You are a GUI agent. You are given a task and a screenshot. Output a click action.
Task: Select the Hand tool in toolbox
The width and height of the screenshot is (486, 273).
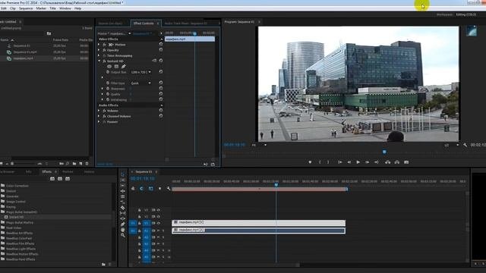(x=123, y=230)
